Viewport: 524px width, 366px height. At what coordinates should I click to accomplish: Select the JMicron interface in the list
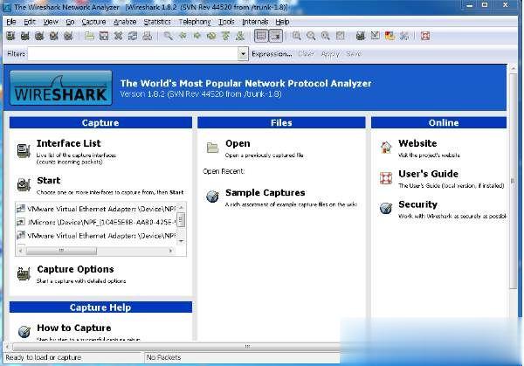coord(95,222)
